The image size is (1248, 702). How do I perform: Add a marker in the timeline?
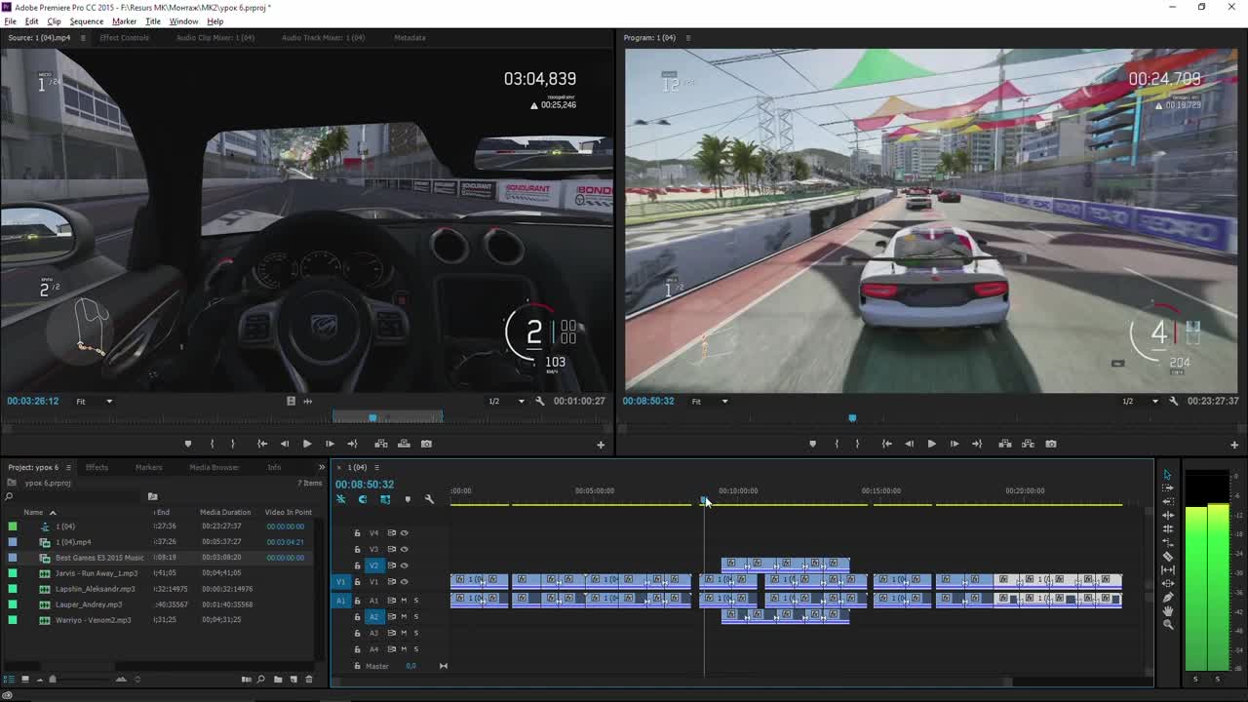tap(408, 499)
